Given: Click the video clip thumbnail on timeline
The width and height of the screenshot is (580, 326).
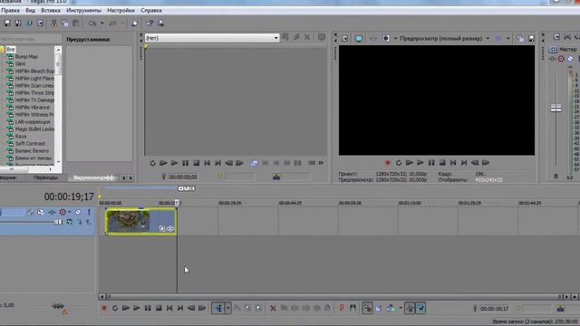Looking at the screenshot, I should click(x=128, y=221).
